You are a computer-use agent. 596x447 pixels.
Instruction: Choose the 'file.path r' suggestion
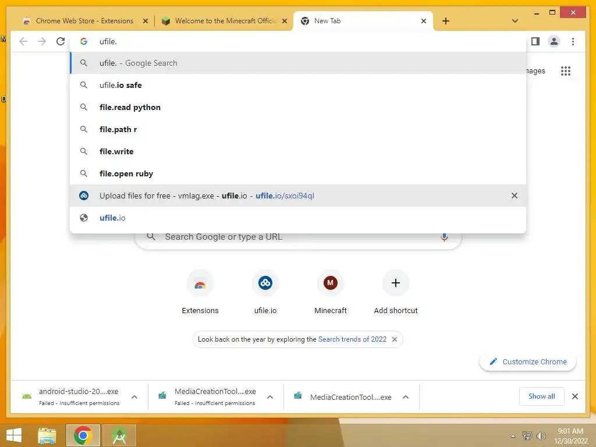tap(299, 129)
